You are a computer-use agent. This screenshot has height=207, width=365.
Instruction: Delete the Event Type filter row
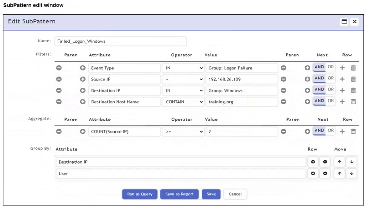pyautogui.click(x=353, y=68)
